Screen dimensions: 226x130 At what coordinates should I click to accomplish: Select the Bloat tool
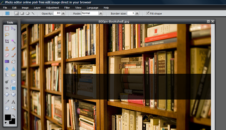[7, 95]
